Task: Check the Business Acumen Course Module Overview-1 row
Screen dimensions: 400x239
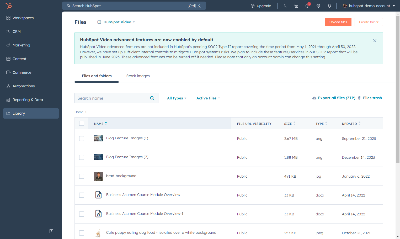Action: [82, 214]
